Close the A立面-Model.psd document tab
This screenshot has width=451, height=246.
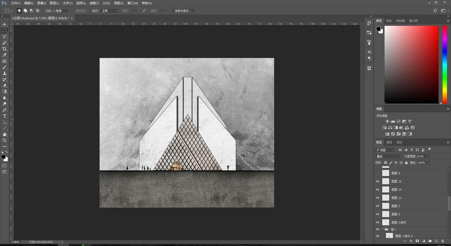pos(71,18)
